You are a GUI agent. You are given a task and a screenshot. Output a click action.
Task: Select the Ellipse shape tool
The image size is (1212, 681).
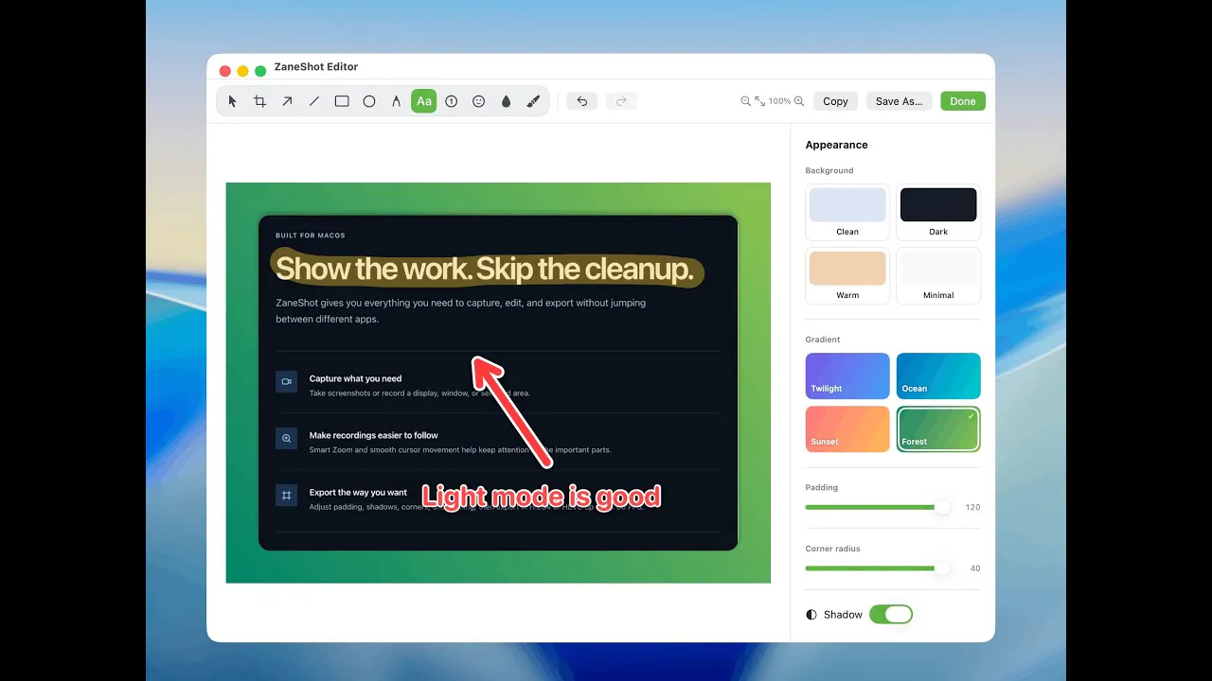click(369, 101)
